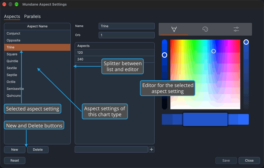The width and height of the screenshot is (264, 168).
Task: Click the Aspects list header
Action: (x=114, y=46)
